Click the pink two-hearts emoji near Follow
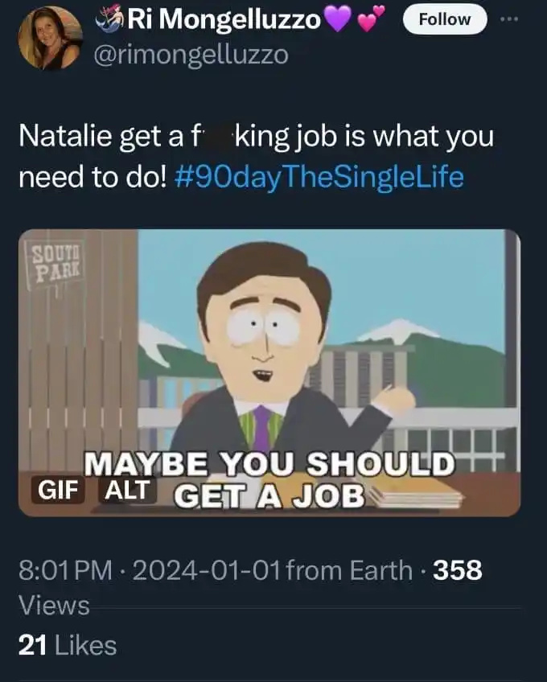 tap(370, 19)
